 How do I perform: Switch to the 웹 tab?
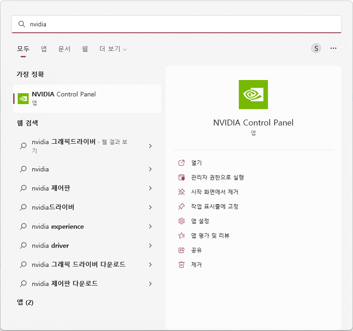coord(85,49)
